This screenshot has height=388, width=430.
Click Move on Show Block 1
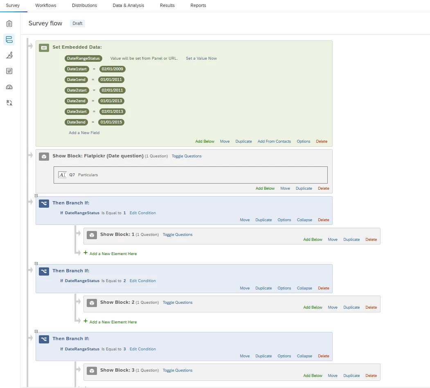333,240
